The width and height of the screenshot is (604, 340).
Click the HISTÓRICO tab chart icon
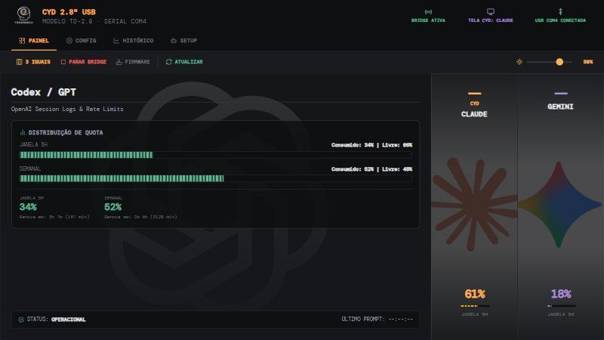pyautogui.click(x=116, y=41)
